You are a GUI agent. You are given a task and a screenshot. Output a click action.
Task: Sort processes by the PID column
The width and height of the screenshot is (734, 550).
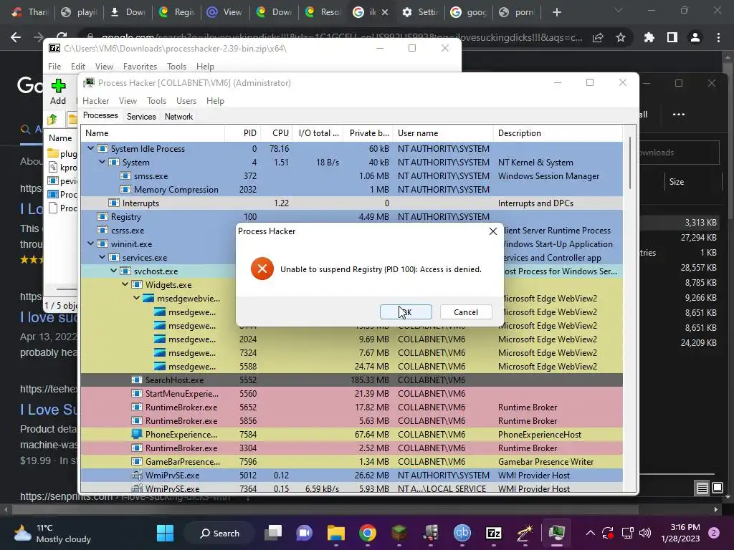(x=243, y=133)
